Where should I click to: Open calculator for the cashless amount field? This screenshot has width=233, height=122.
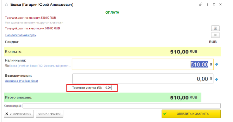click(211, 79)
